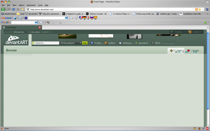Viewport: 210px width, 131px height.
Task: Click the German flag translation icon
Action: pos(85,17)
